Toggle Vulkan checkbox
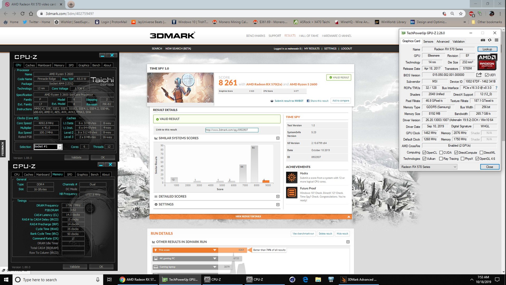The width and height of the screenshot is (506, 285). pos(424,159)
